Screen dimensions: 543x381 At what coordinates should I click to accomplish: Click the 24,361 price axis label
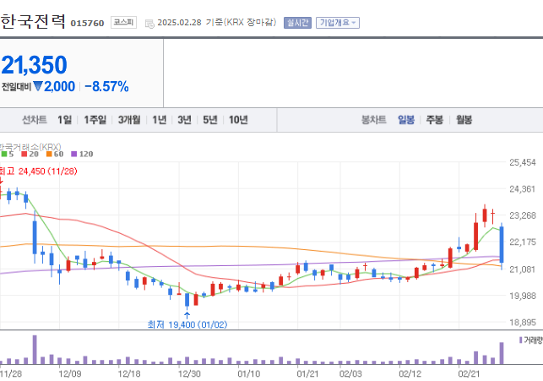[x=522, y=188]
